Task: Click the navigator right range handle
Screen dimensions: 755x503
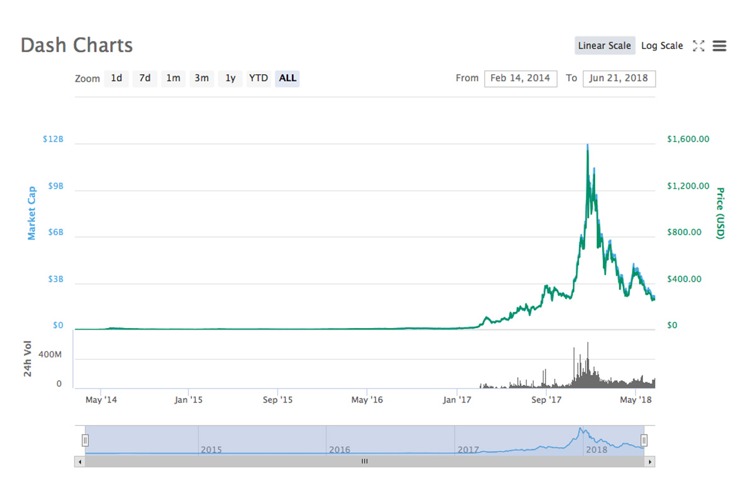Action: (644, 440)
